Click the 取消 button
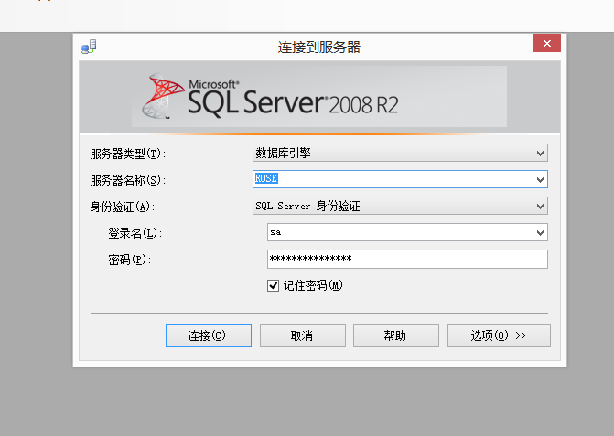 [x=303, y=335]
